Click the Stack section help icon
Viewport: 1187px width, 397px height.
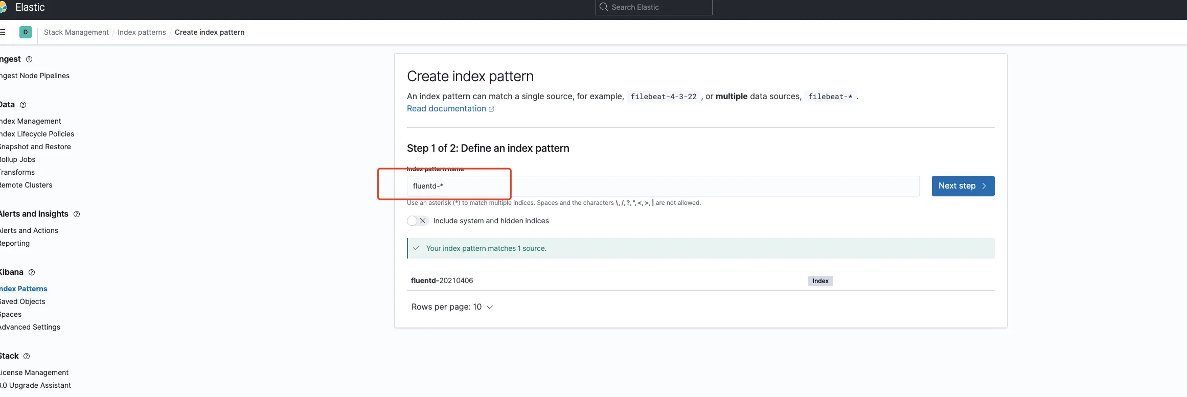27,356
